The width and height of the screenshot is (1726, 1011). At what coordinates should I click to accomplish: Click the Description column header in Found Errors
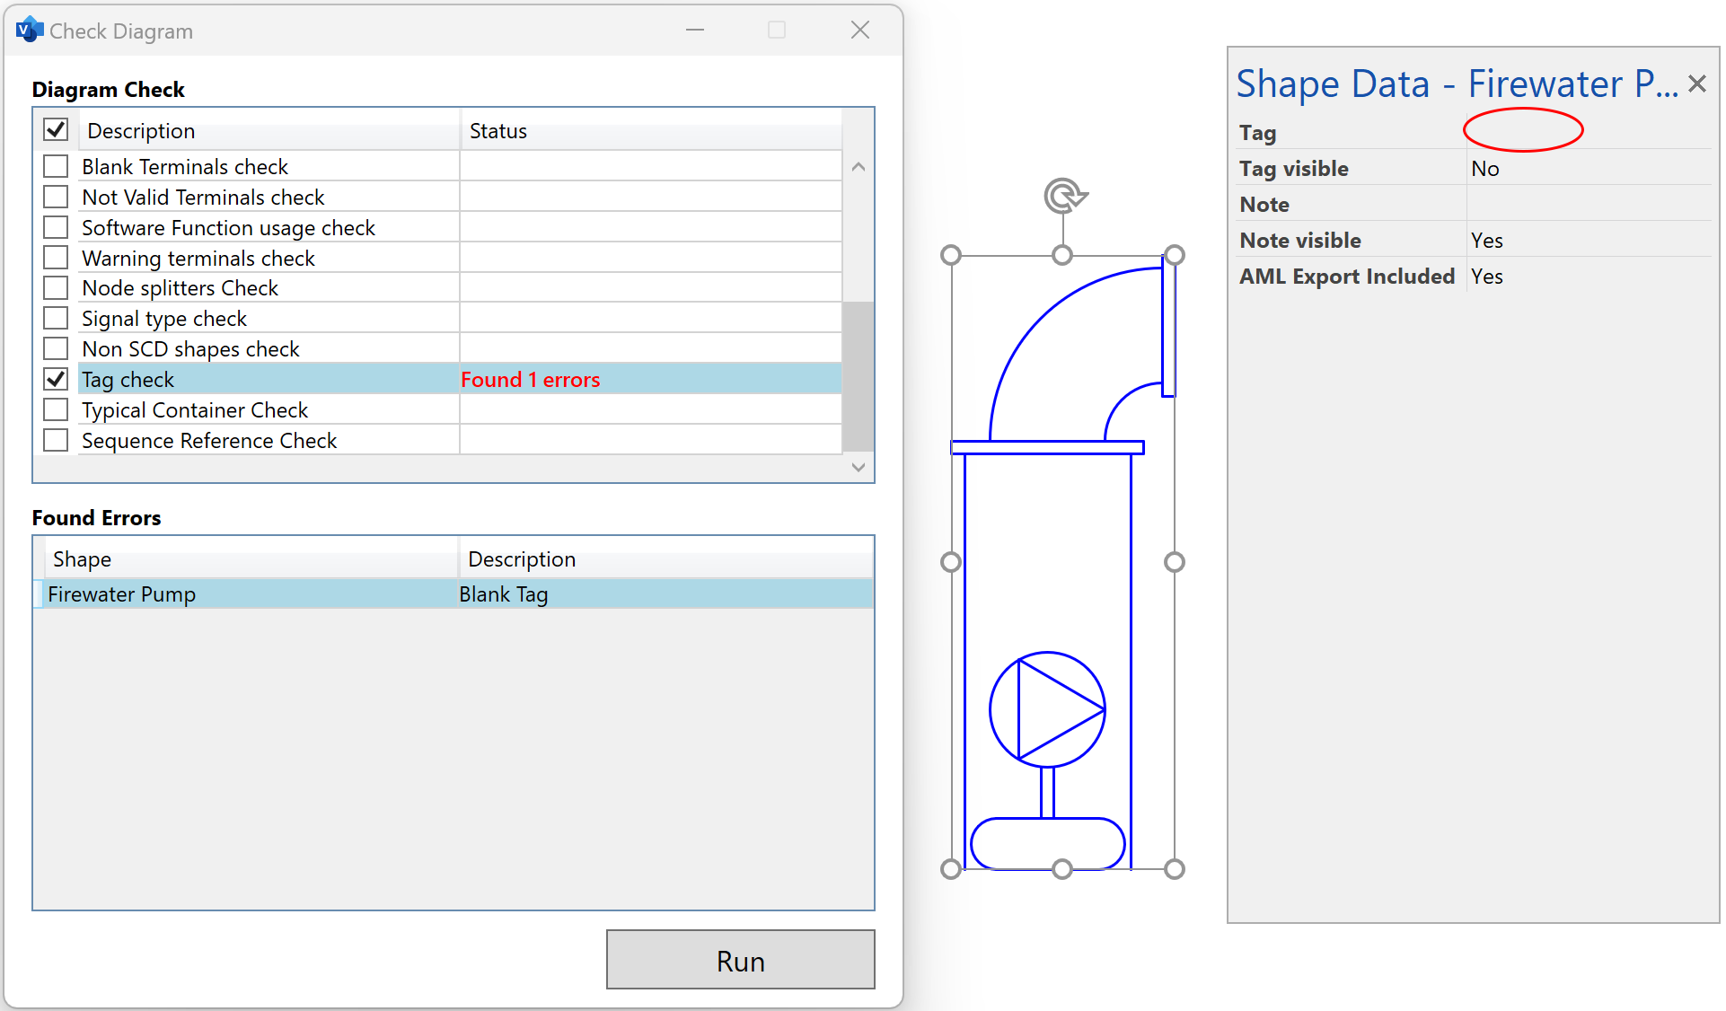tap(665, 558)
